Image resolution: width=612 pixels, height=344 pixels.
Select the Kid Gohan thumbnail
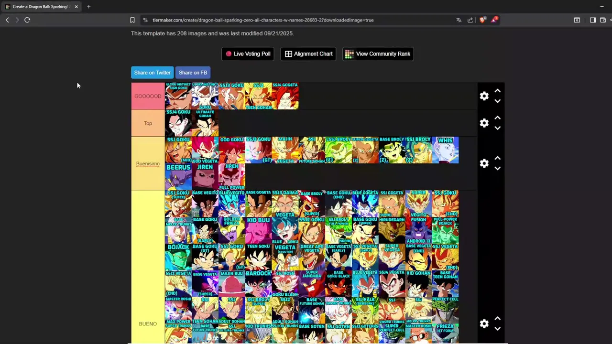click(418, 284)
